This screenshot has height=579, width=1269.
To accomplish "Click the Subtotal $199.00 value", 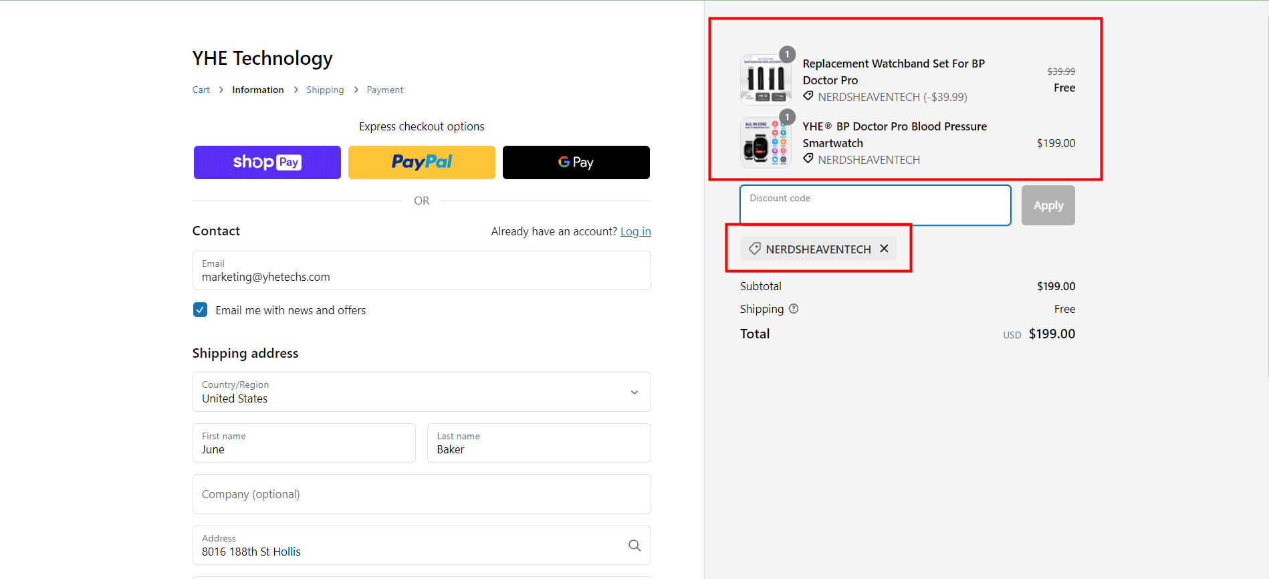I will click(1056, 286).
